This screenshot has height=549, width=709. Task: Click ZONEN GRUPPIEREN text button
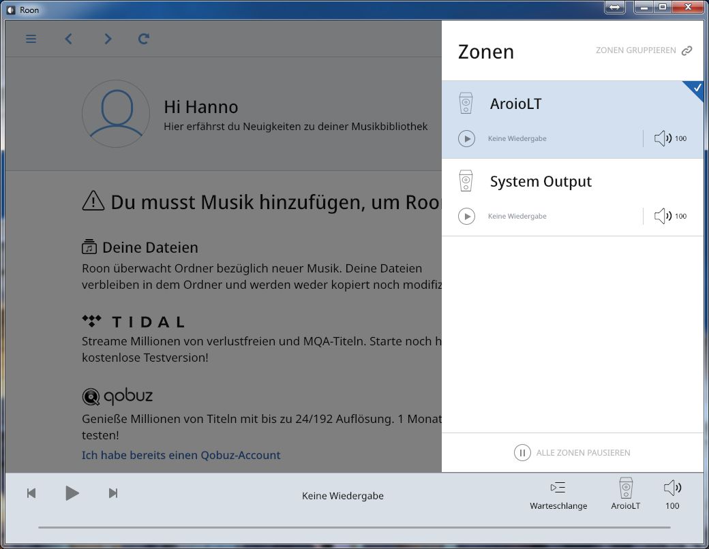636,50
